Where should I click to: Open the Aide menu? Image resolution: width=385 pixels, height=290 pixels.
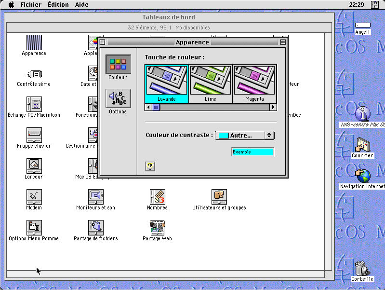(82, 5)
